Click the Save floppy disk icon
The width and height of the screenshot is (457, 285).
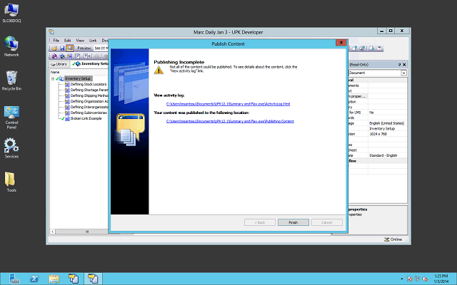click(62, 48)
